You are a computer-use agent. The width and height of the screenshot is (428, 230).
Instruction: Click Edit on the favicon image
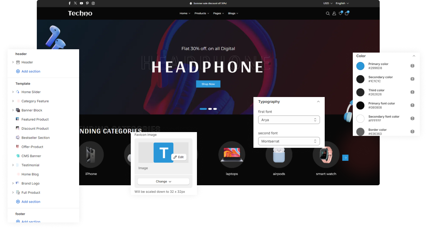(x=179, y=157)
